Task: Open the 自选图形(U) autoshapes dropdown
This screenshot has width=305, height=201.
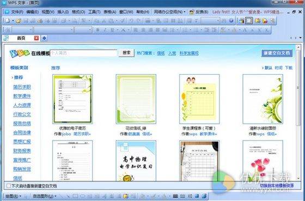Action: 45,196
